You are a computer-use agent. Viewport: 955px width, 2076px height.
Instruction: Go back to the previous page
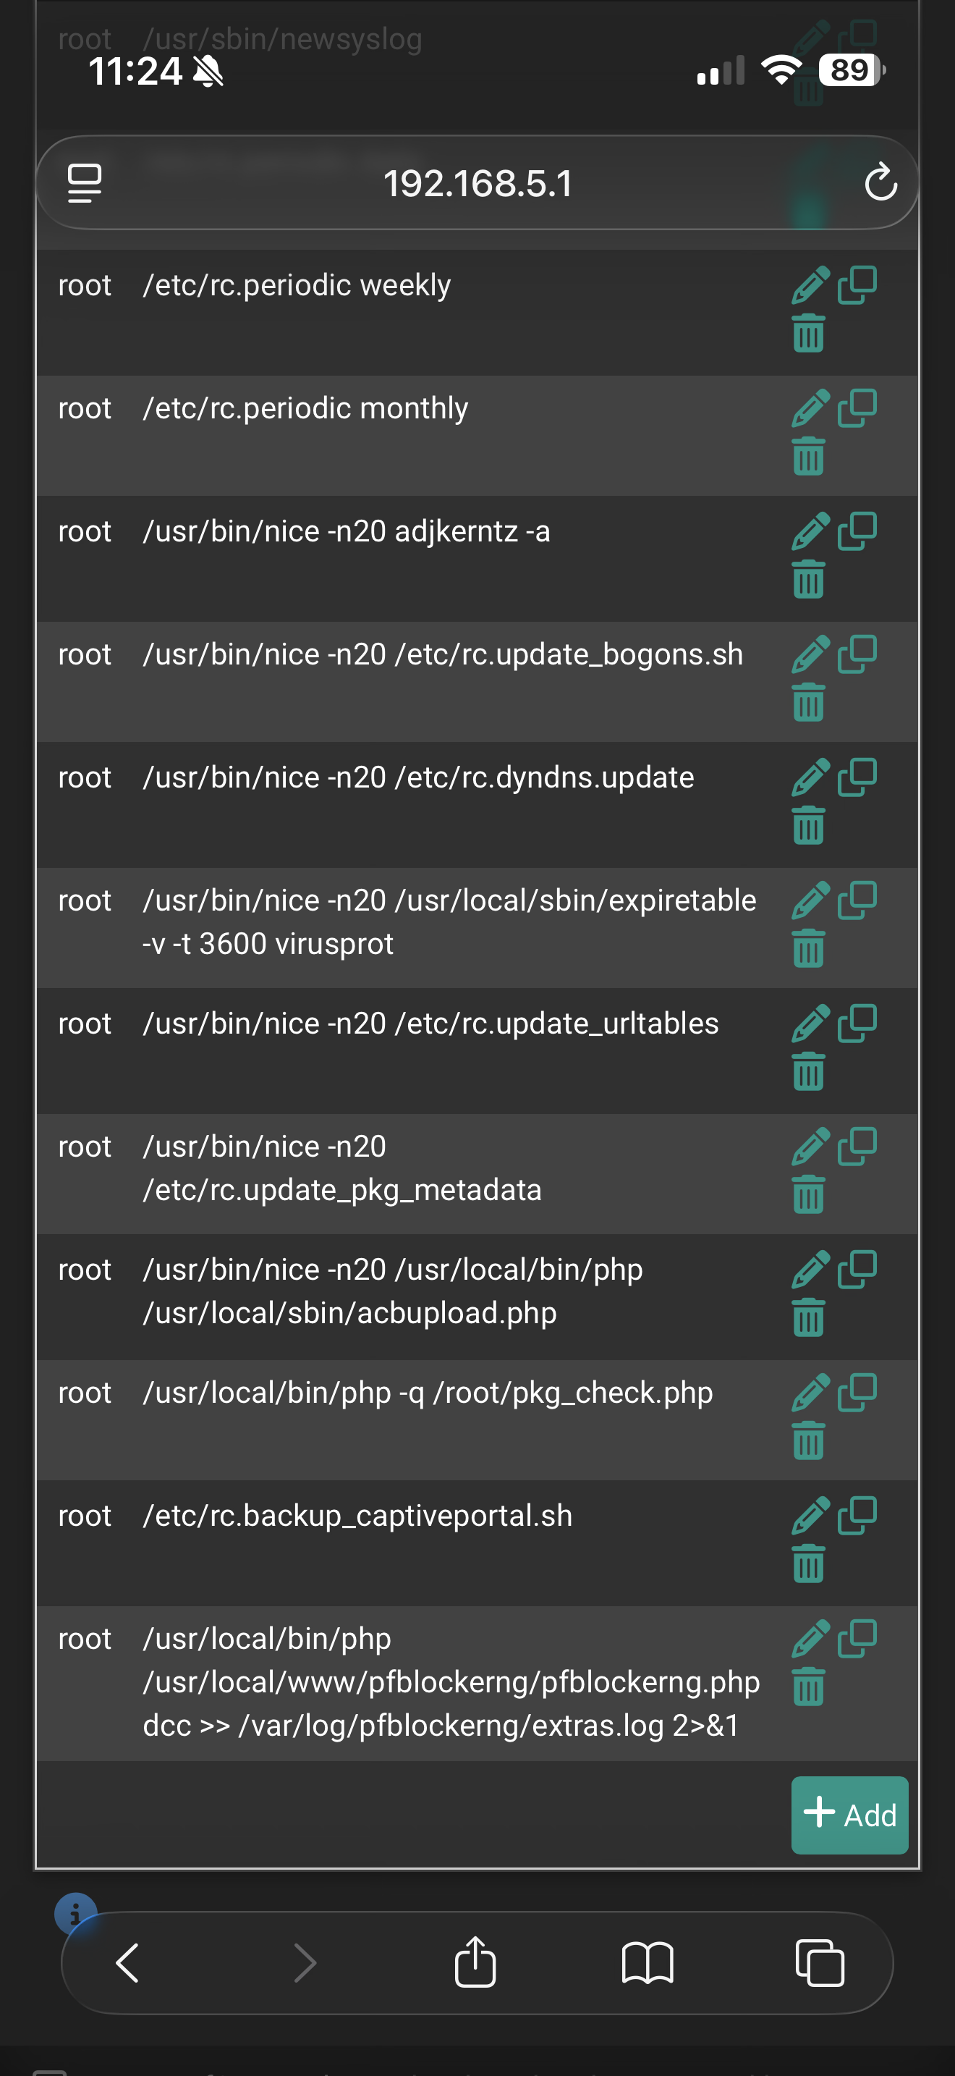click(127, 1962)
